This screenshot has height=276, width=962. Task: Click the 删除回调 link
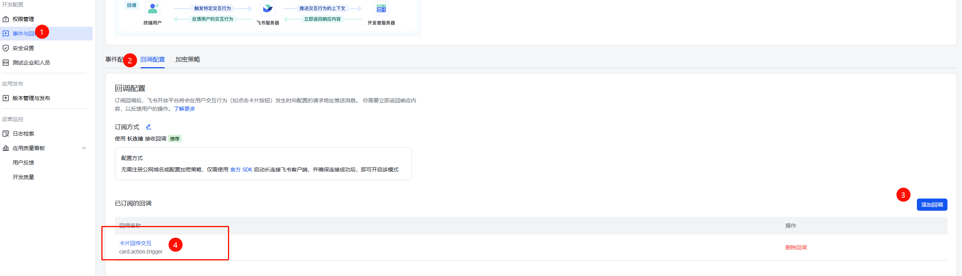796,247
